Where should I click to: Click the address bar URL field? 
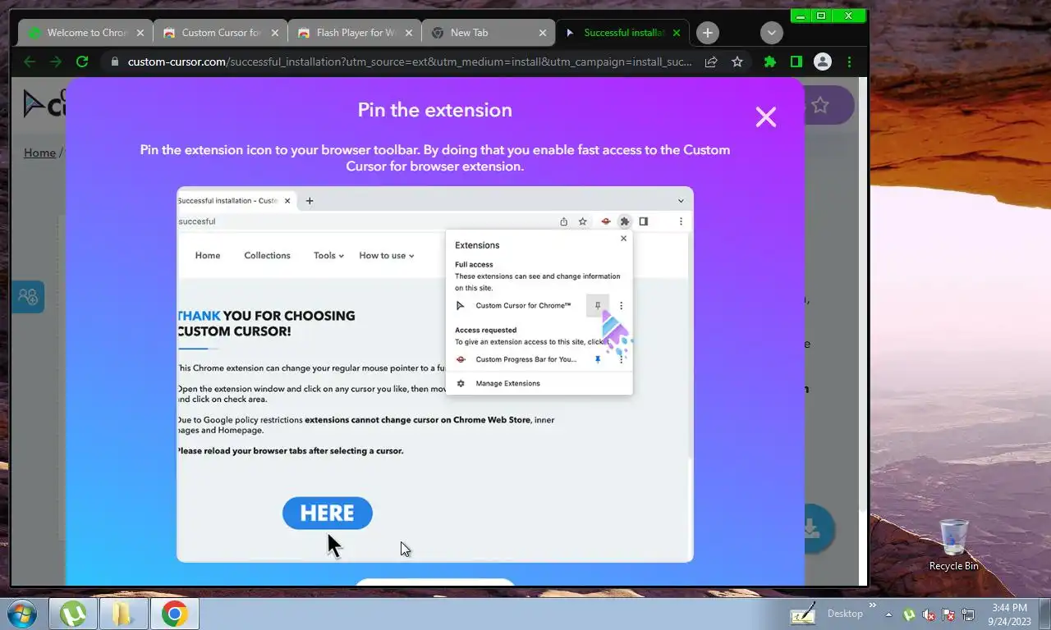(x=409, y=62)
